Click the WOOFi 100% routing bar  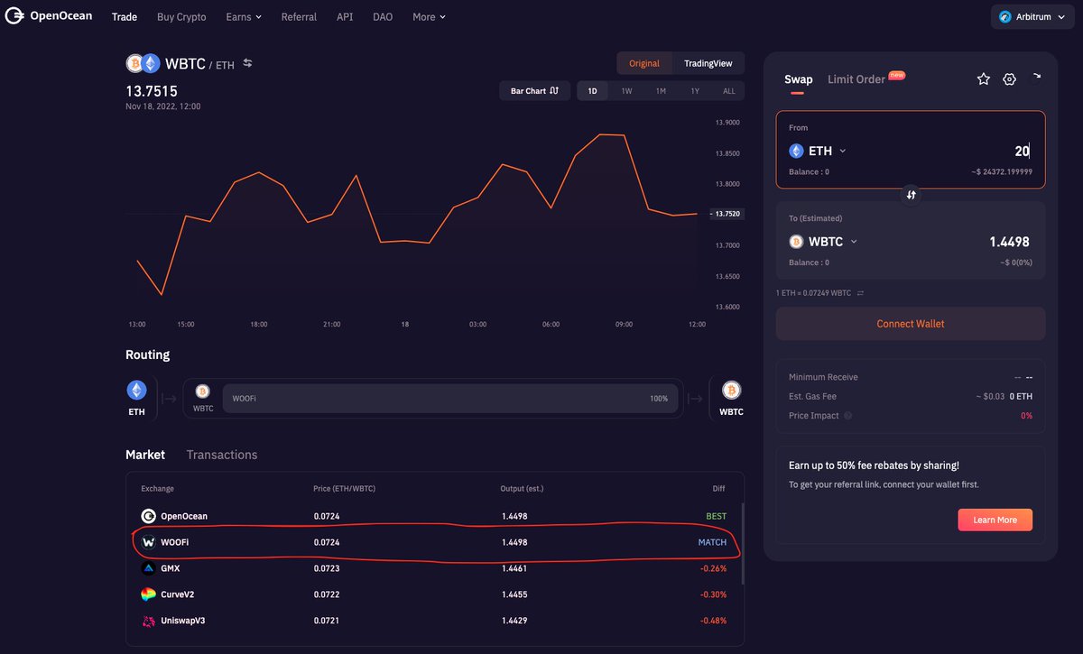click(450, 398)
